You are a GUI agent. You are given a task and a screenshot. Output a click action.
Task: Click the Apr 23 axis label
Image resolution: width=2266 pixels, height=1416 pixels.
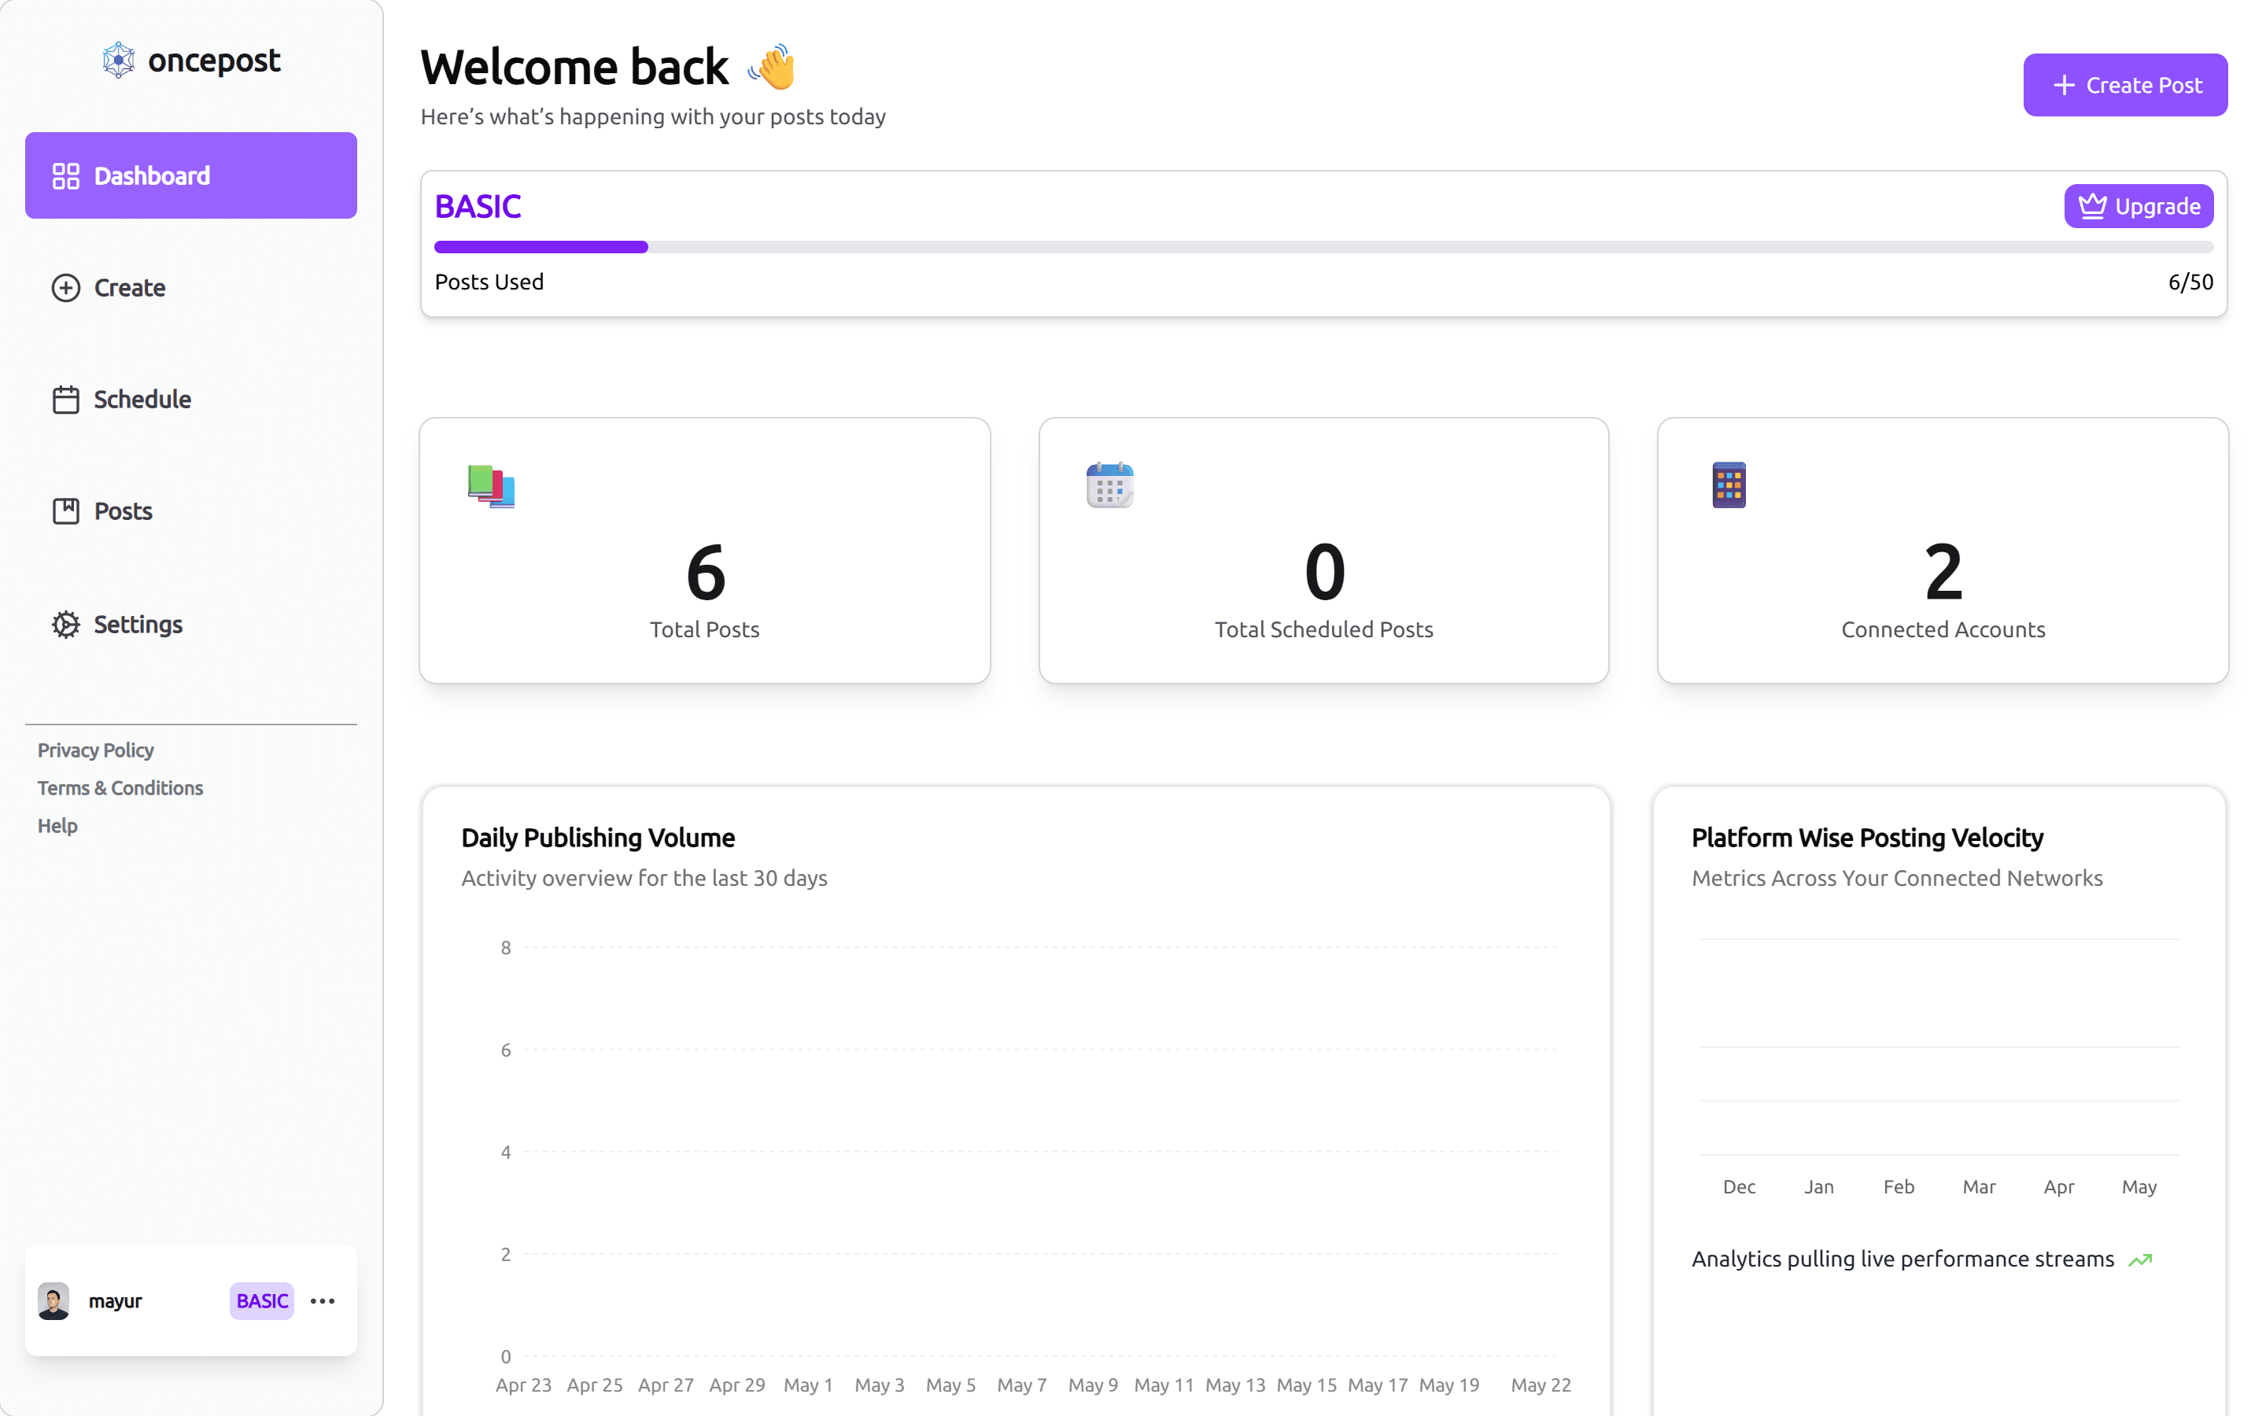pos(523,1385)
